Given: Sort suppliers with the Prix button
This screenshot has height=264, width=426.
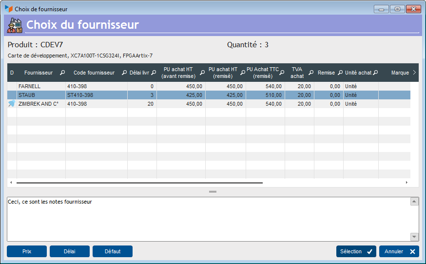Looking at the screenshot, I should click(27, 251).
